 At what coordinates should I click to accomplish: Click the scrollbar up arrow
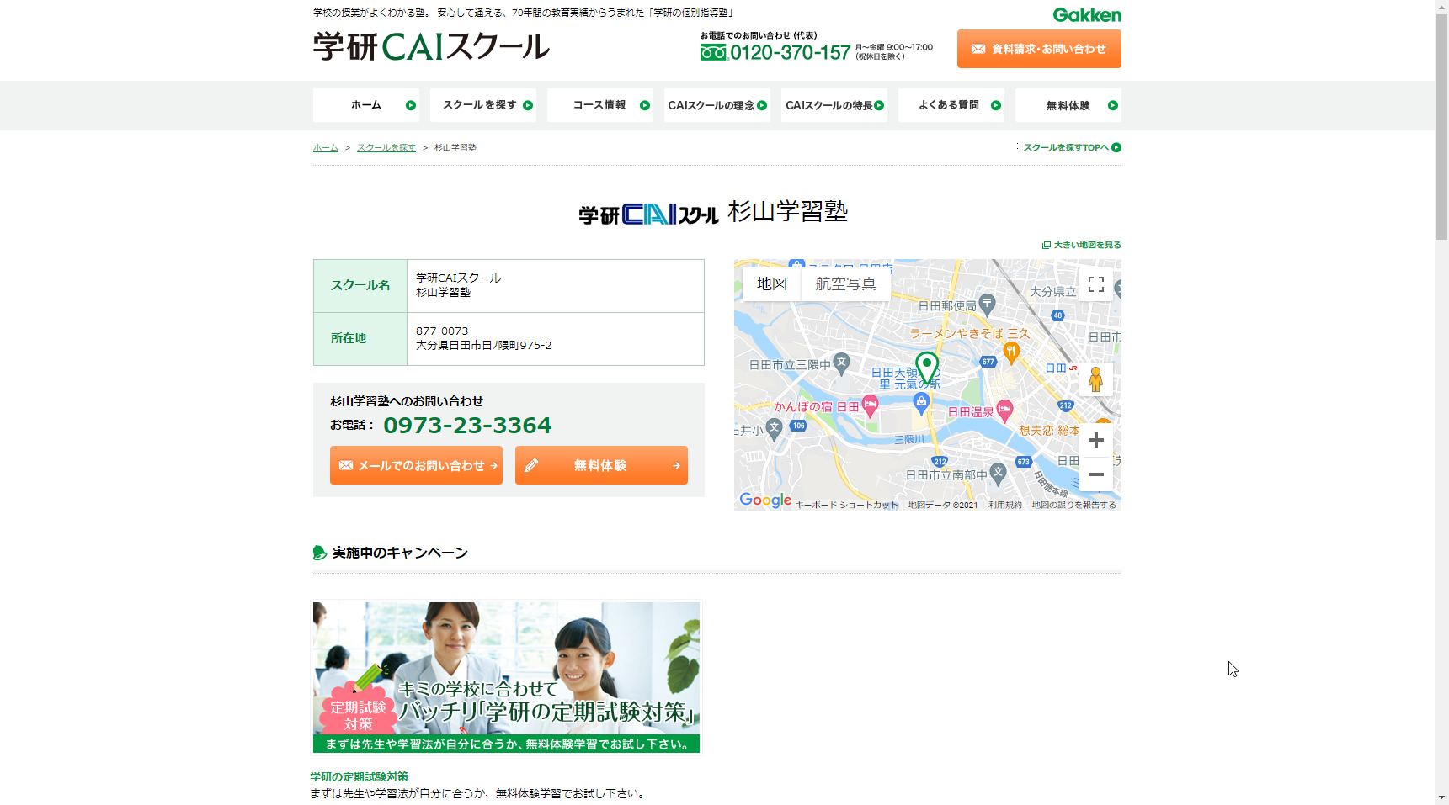point(1442,7)
